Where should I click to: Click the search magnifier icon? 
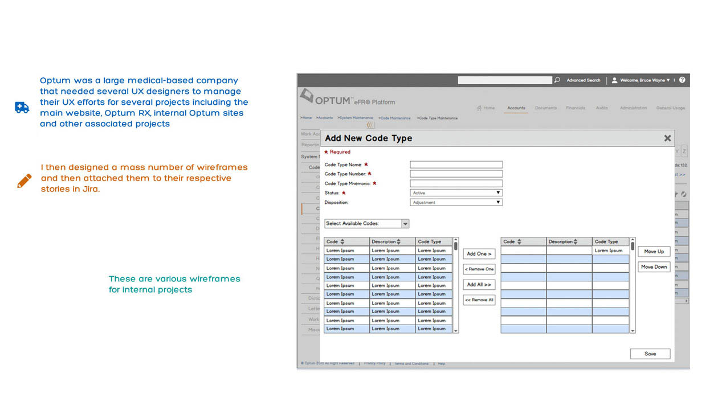click(557, 80)
